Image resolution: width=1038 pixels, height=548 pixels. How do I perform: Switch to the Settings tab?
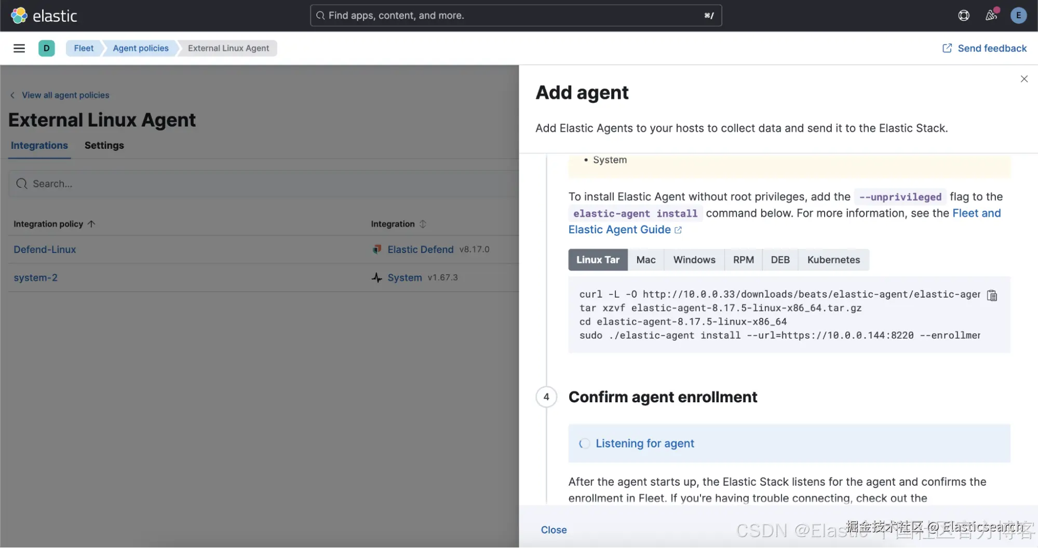point(104,146)
